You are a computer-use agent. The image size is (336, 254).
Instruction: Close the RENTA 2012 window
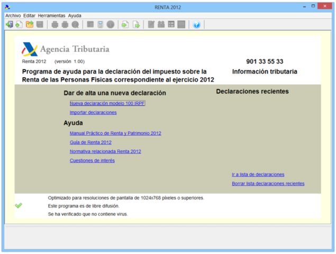click(325, 6)
